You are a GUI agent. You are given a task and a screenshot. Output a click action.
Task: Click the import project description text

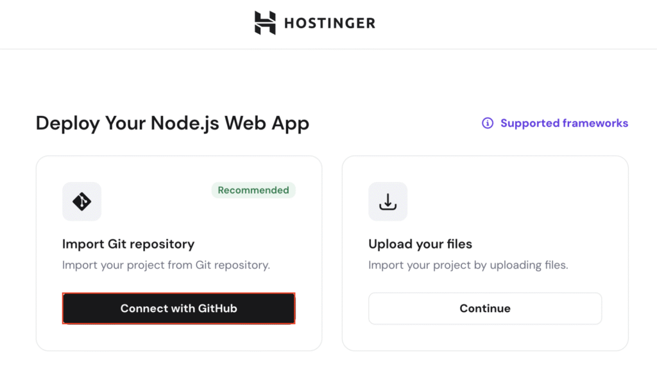coord(166,265)
